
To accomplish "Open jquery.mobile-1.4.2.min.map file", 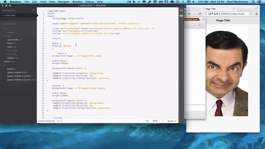I will tap(22, 80).
